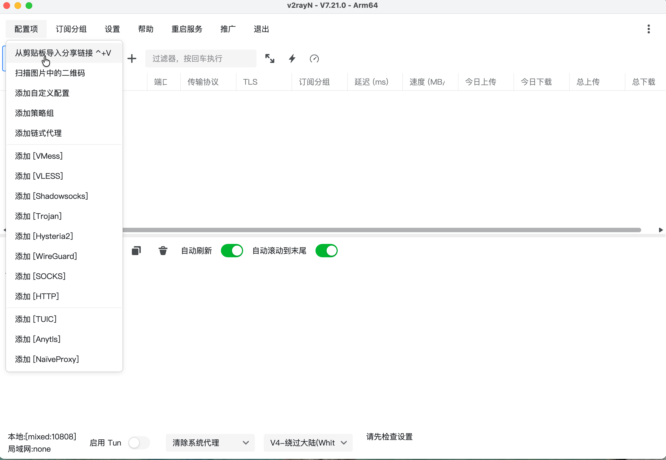Viewport: 666px width, 460px height.
Task: Click the expand arrows icon in toolbar
Action: [x=270, y=58]
